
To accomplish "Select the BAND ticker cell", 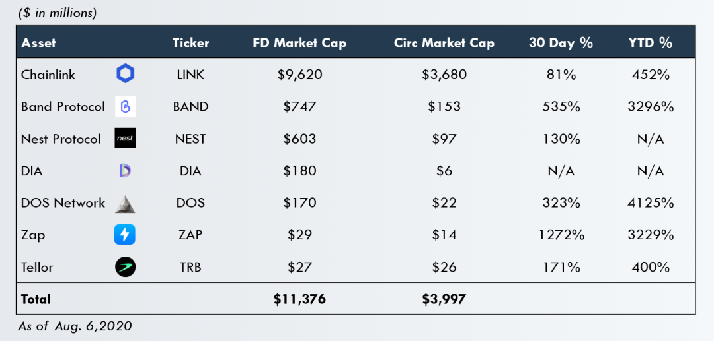I will click(x=191, y=107).
